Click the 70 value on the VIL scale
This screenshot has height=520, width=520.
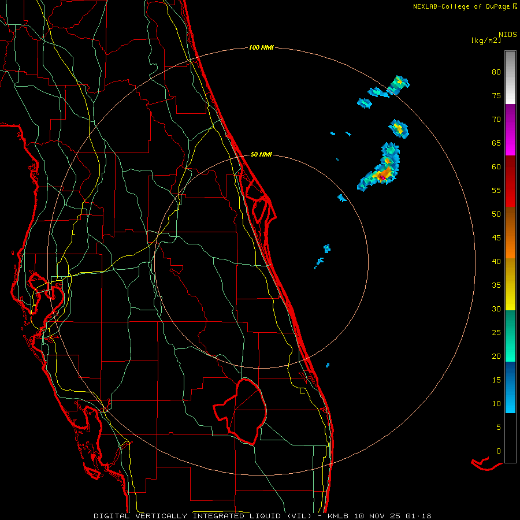coord(496,120)
